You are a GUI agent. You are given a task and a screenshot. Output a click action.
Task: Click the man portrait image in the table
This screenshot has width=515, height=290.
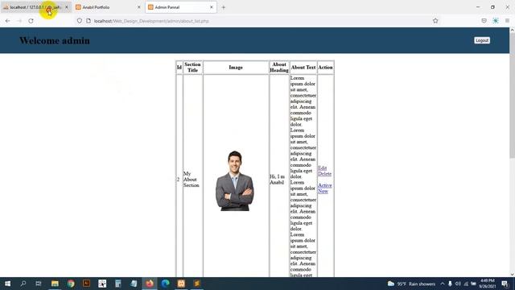coord(234,180)
